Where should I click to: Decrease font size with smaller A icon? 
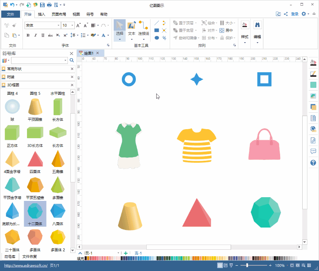86,25
